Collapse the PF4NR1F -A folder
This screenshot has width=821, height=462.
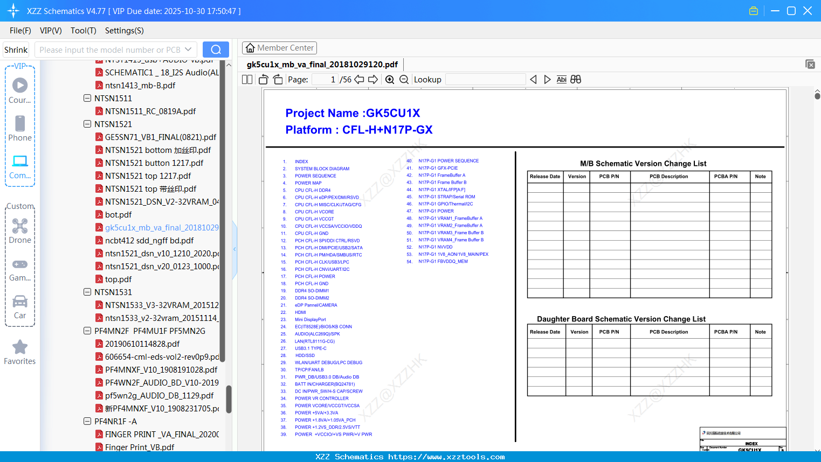[x=87, y=421]
